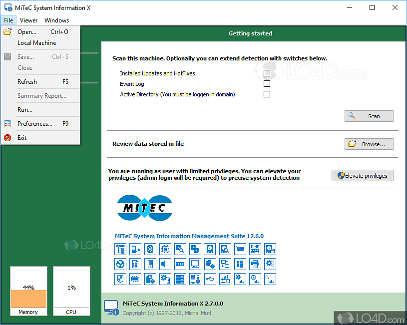Click the Memory usage meter showing 44%
The width and height of the screenshot is (407, 325).
point(28,291)
